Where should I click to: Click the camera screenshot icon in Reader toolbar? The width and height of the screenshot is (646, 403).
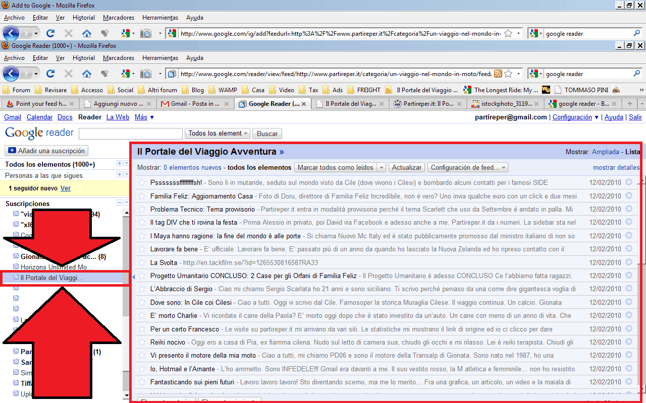pyautogui.click(x=146, y=74)
